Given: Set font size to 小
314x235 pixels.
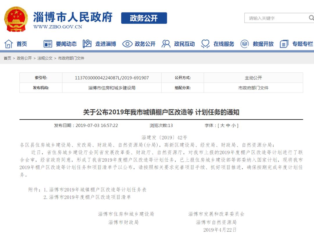Looking at the screenshot, I should point(233,125).
